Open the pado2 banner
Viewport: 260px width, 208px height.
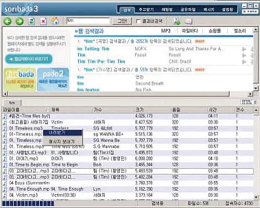(53, 79)
